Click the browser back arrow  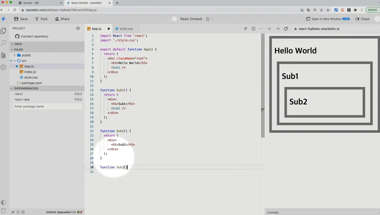point(2,10)
